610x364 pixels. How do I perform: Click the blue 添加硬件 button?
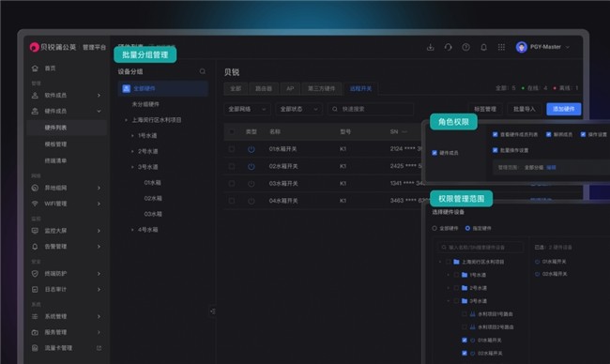[564, 109]
